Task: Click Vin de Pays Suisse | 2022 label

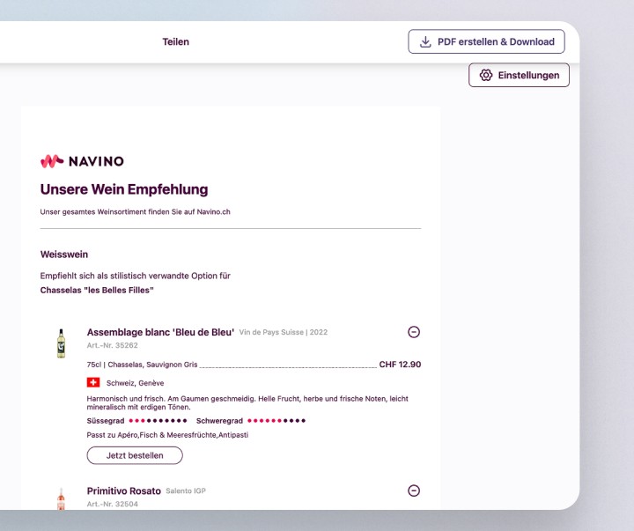Action: point(284,333)
